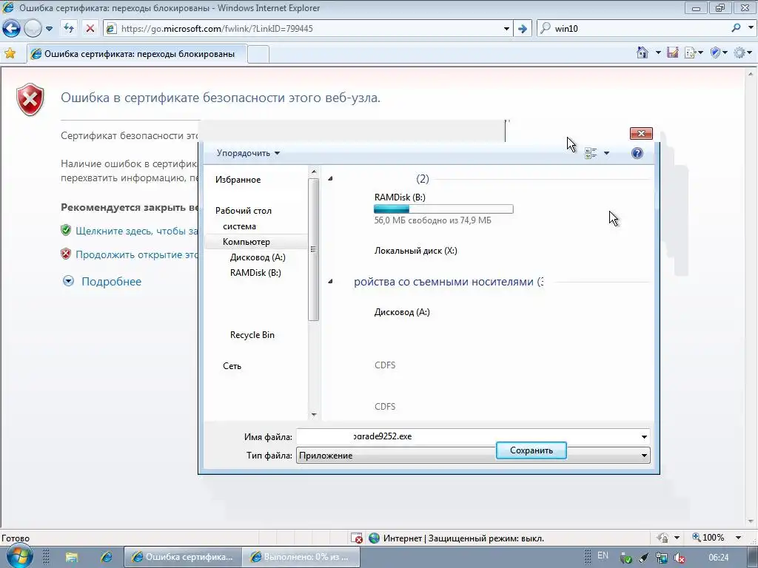Click the Windows Start orb
Viewport: 758px width, 568px height.
point(19,556)
